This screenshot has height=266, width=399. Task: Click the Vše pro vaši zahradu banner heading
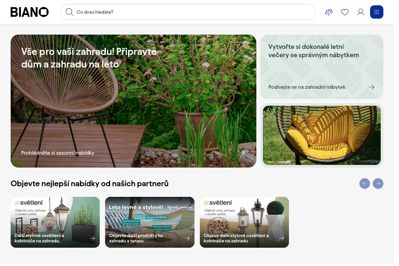(x=89, y=58)
